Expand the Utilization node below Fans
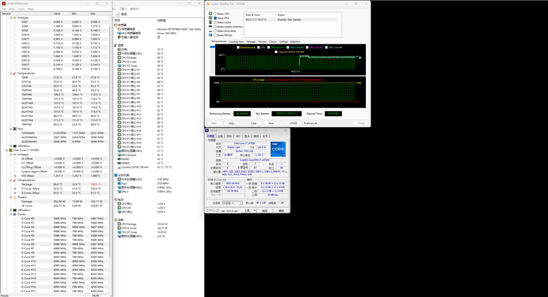Image resolution: width=548 pixels, height=297 pixels. tap(11, 146)
